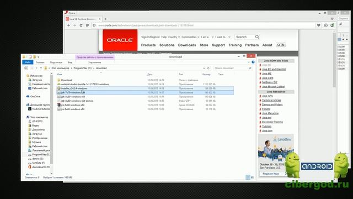Viewport: 353px width, 199px height.
Task: Click inside the Oracle Search field
Action: point(245,37)
